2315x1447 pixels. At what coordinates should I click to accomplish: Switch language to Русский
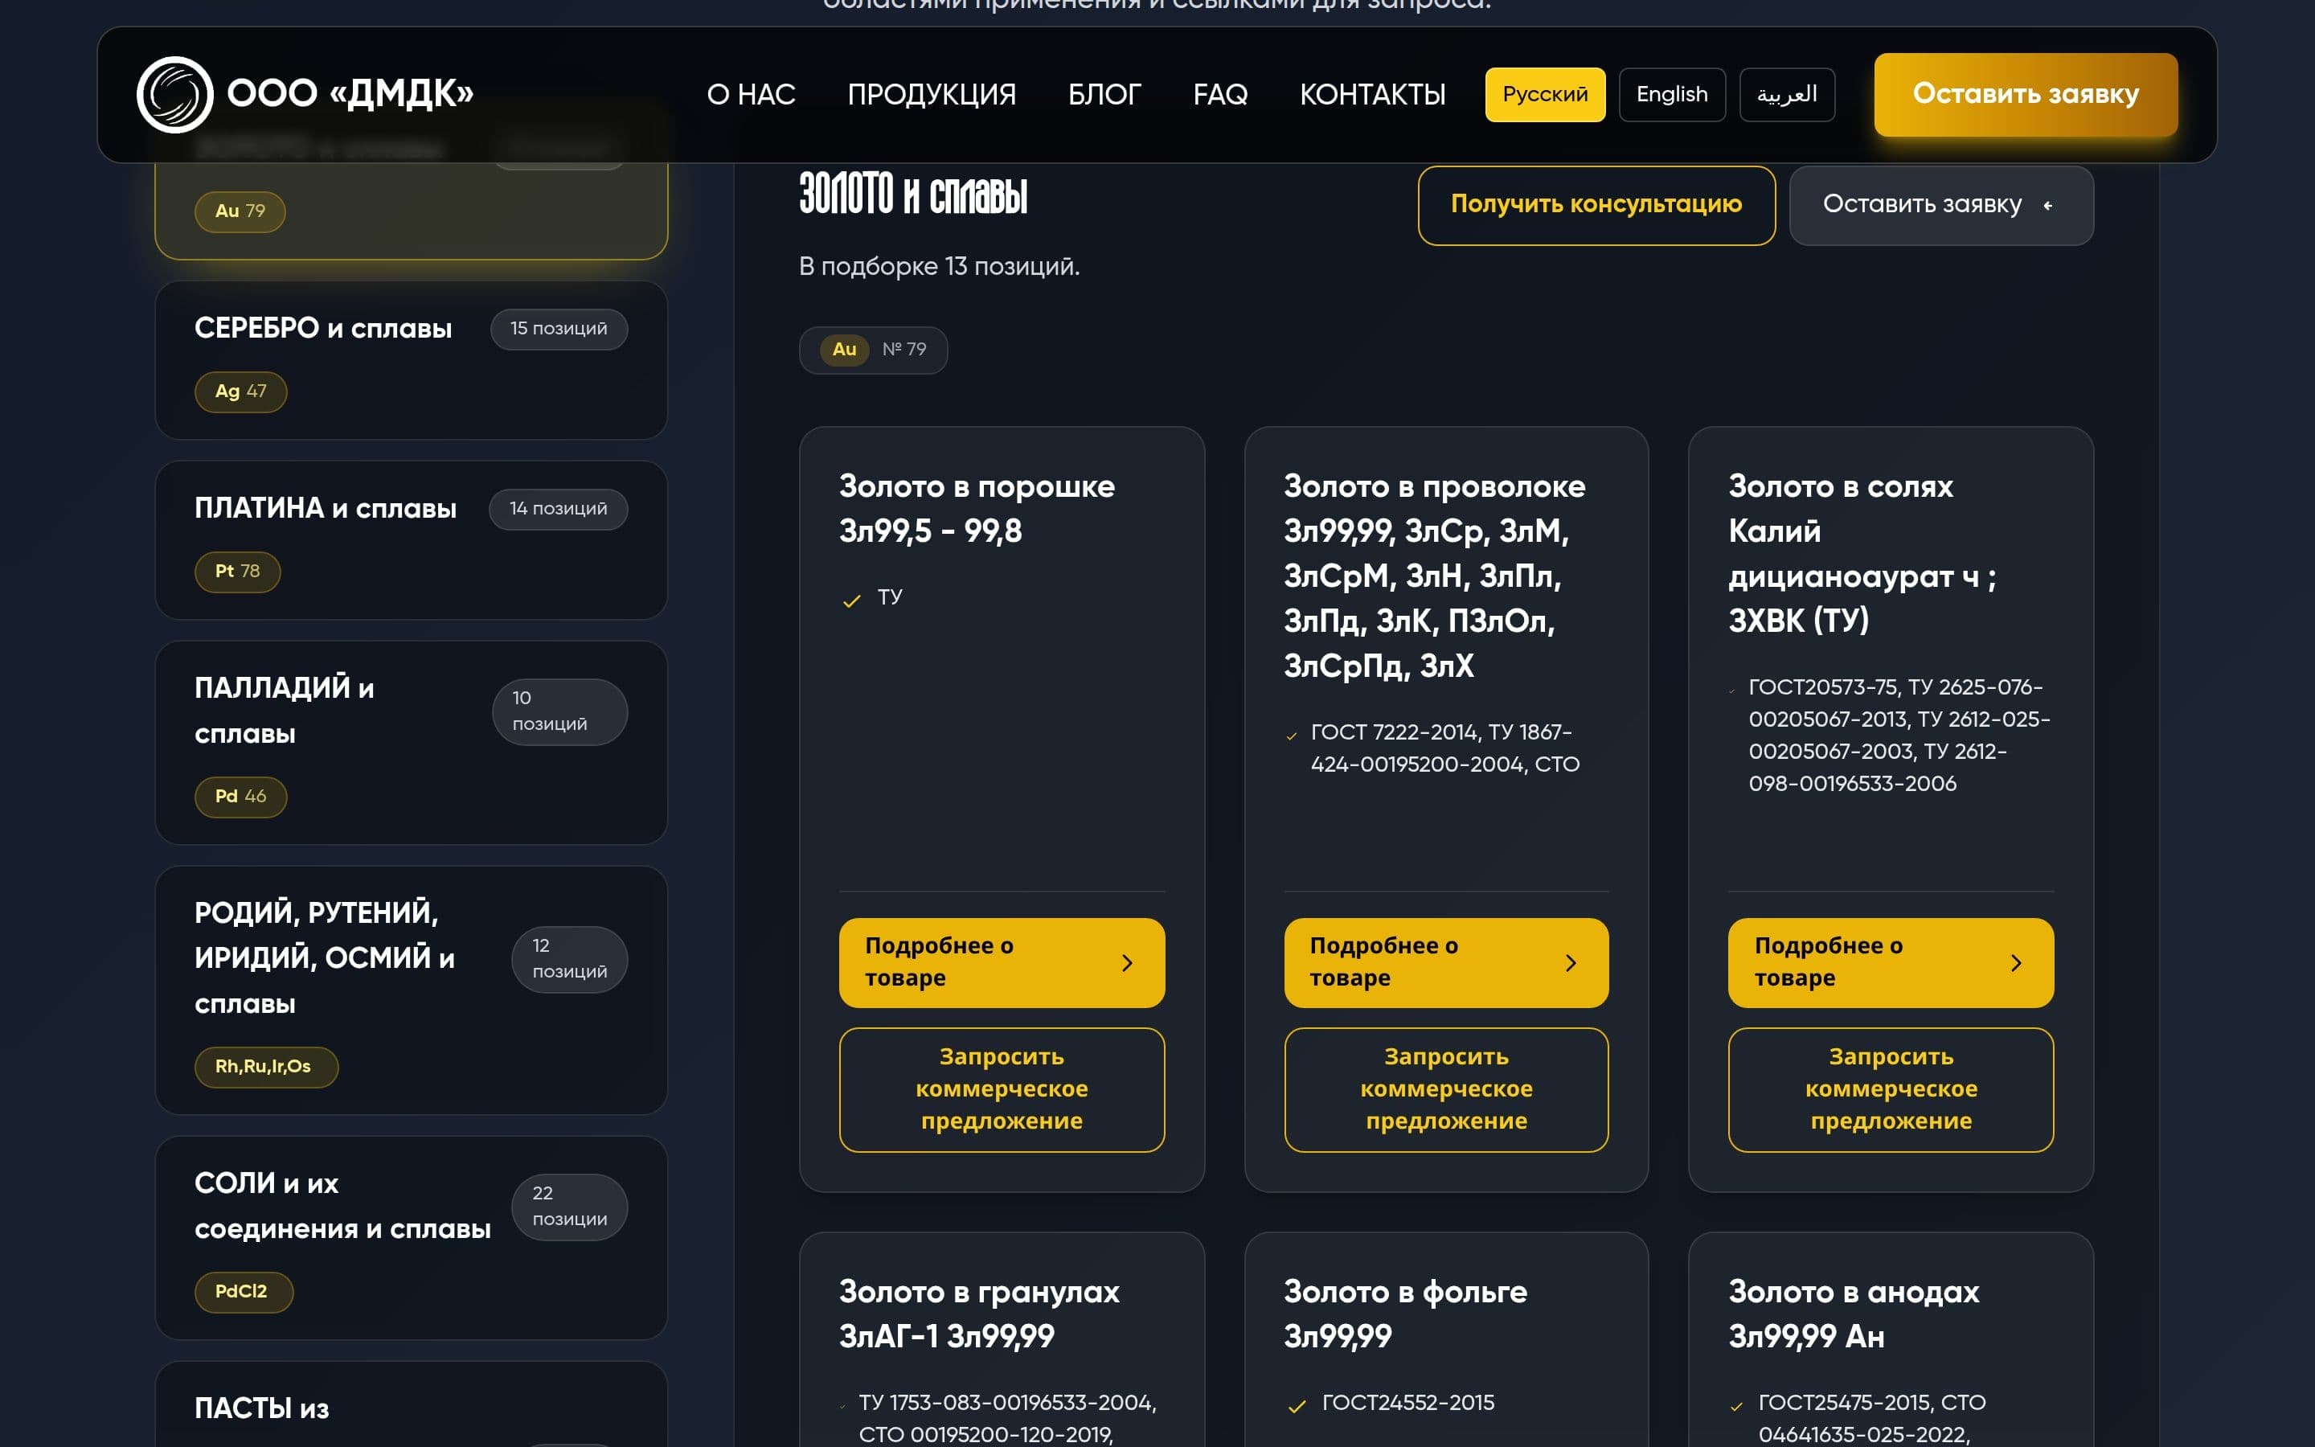click(x=1545, y=94)
